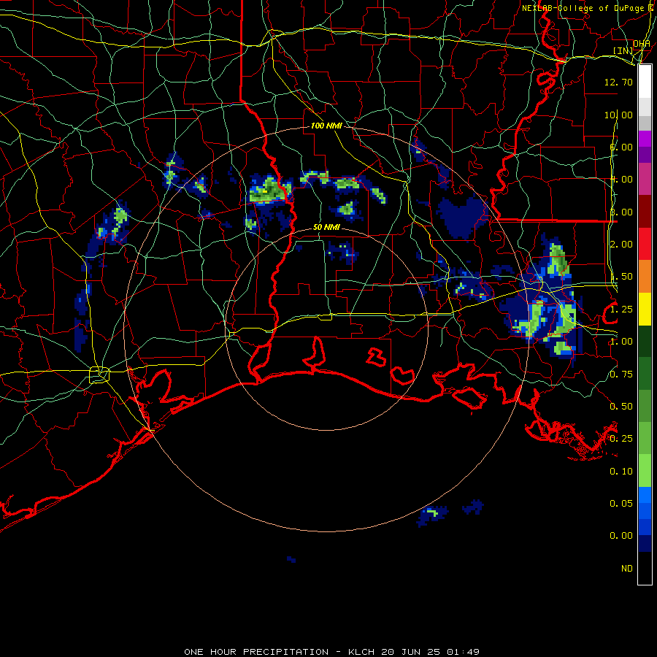Pick the navy swatch just above ND

coord(645,544)
